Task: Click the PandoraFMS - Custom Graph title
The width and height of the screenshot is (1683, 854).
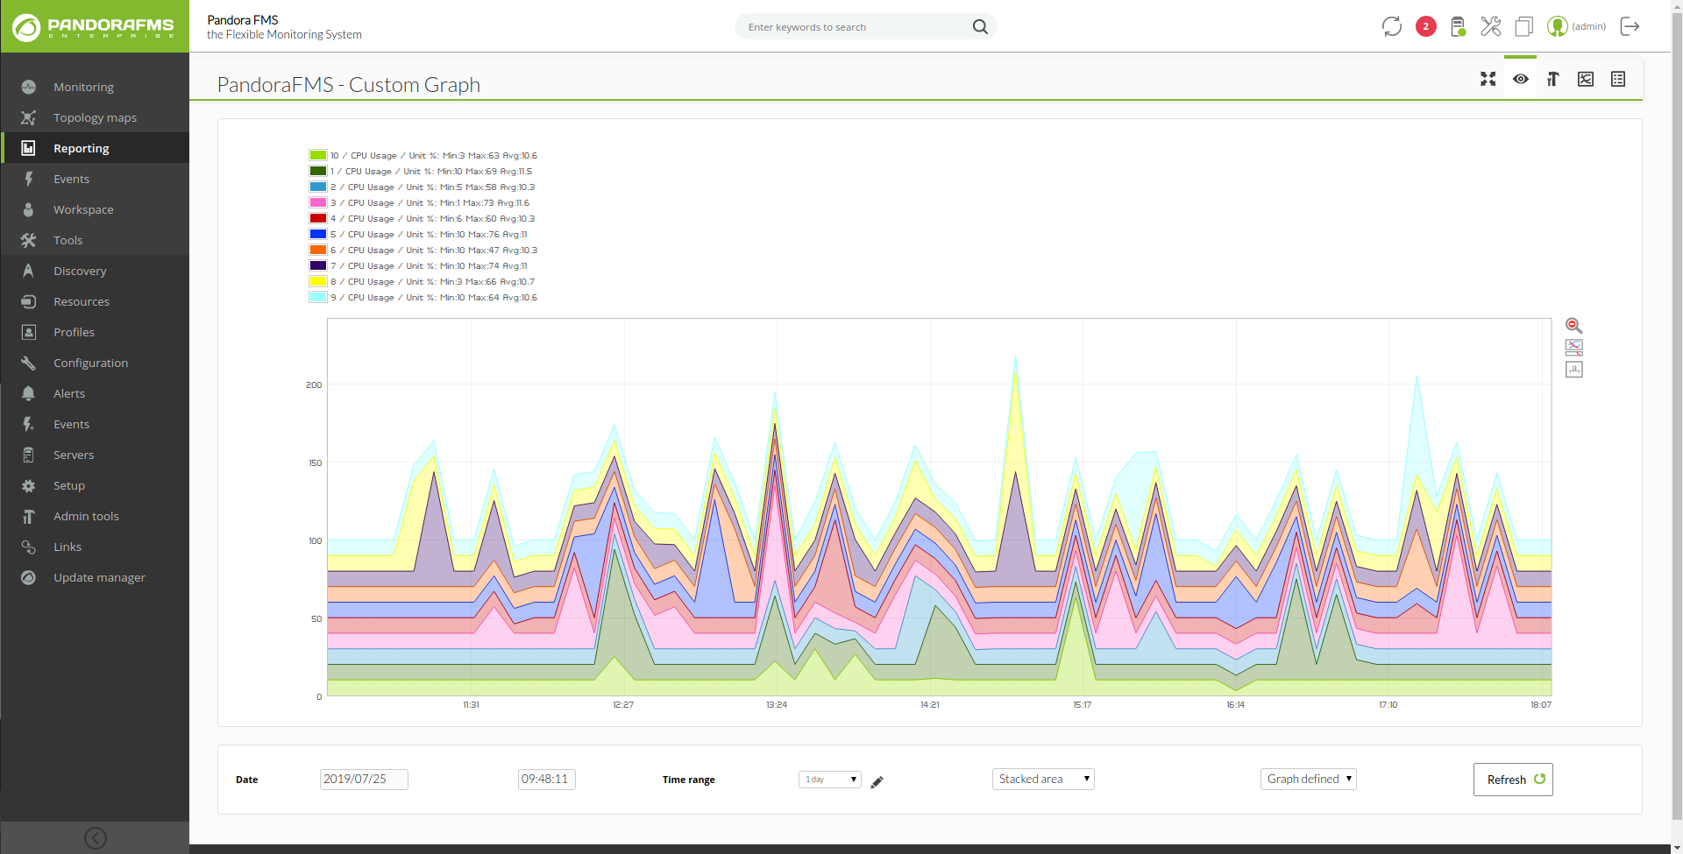Action: (x=349, y=85)
